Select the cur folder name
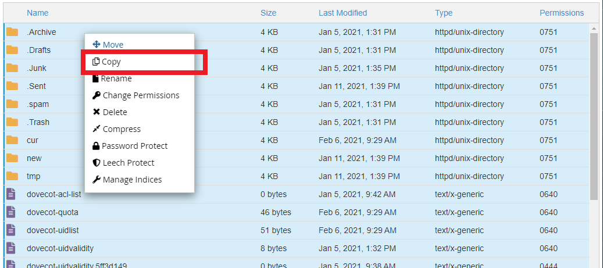This screenshot has width=603, height=268. point(33,141)
